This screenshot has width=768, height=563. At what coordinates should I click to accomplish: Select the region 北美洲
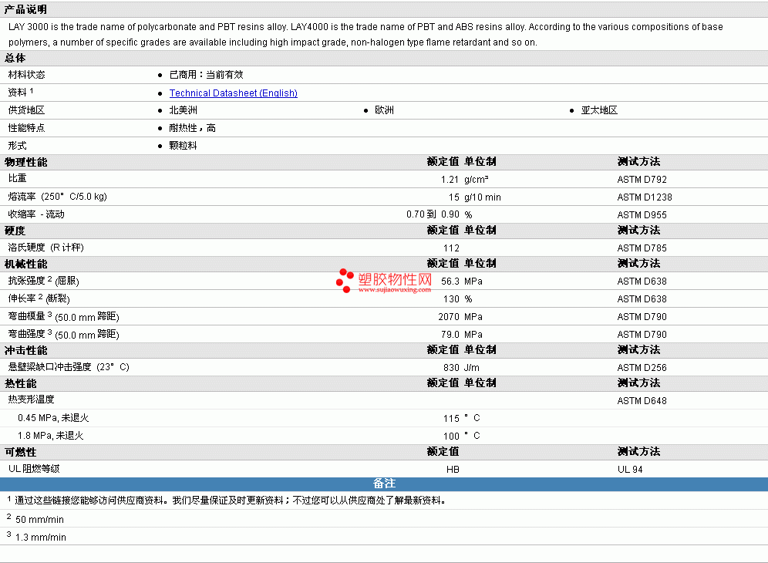point(184,110)
